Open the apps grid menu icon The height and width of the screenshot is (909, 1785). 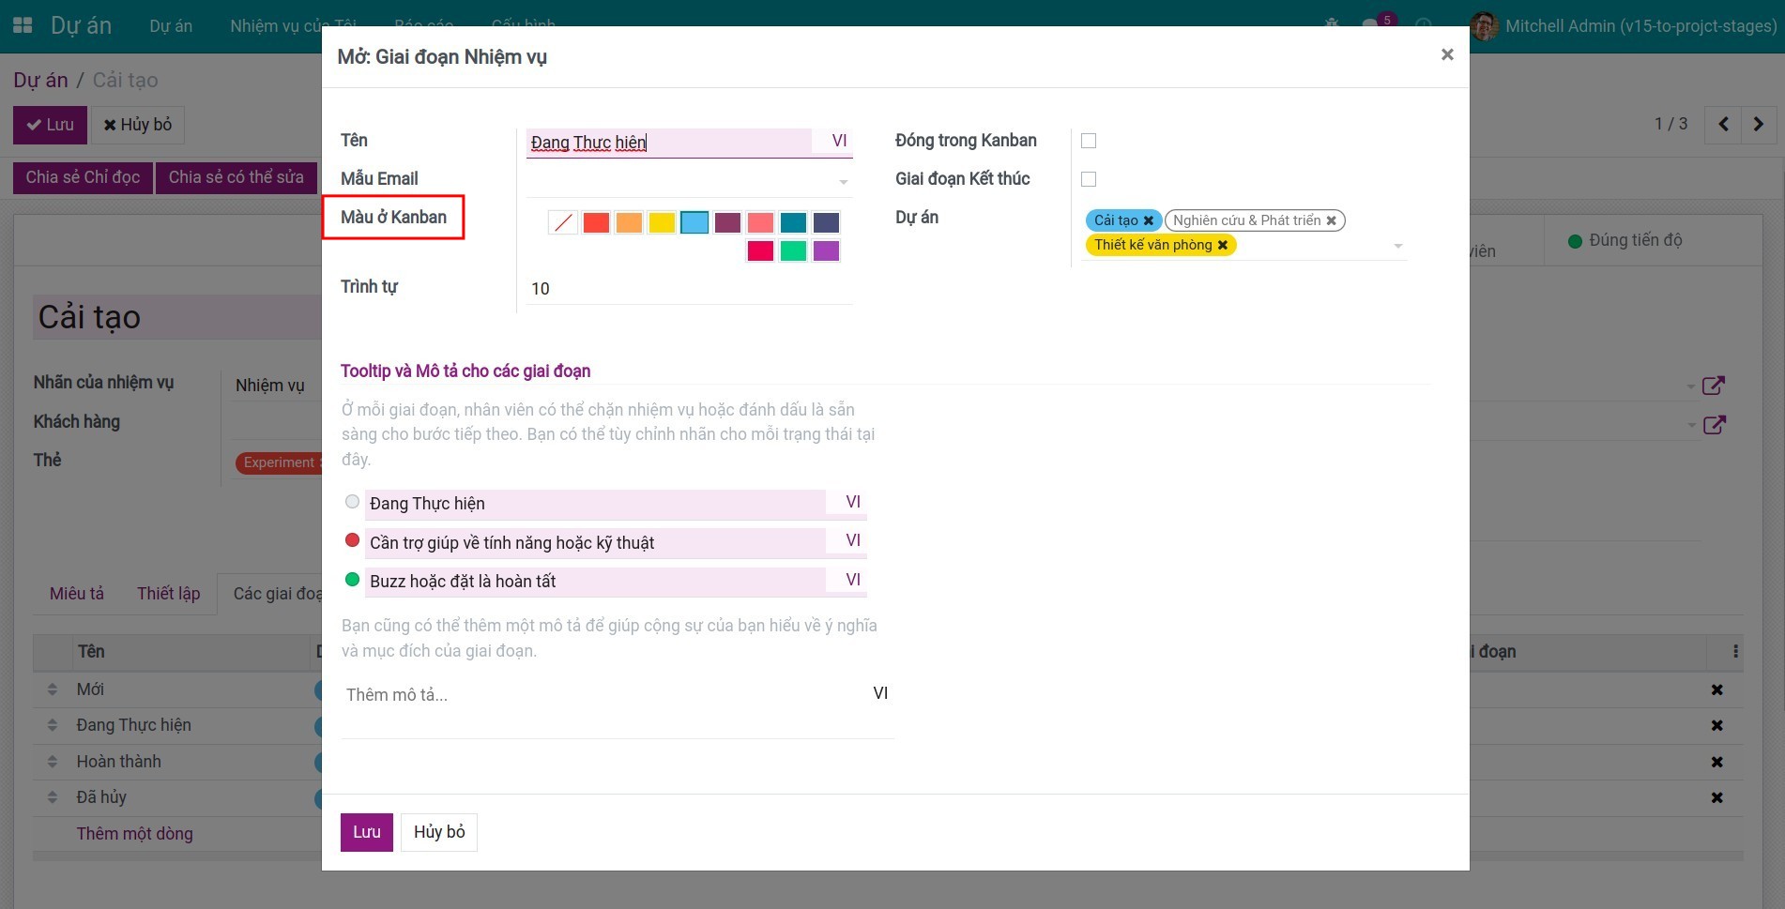[23, 25]
